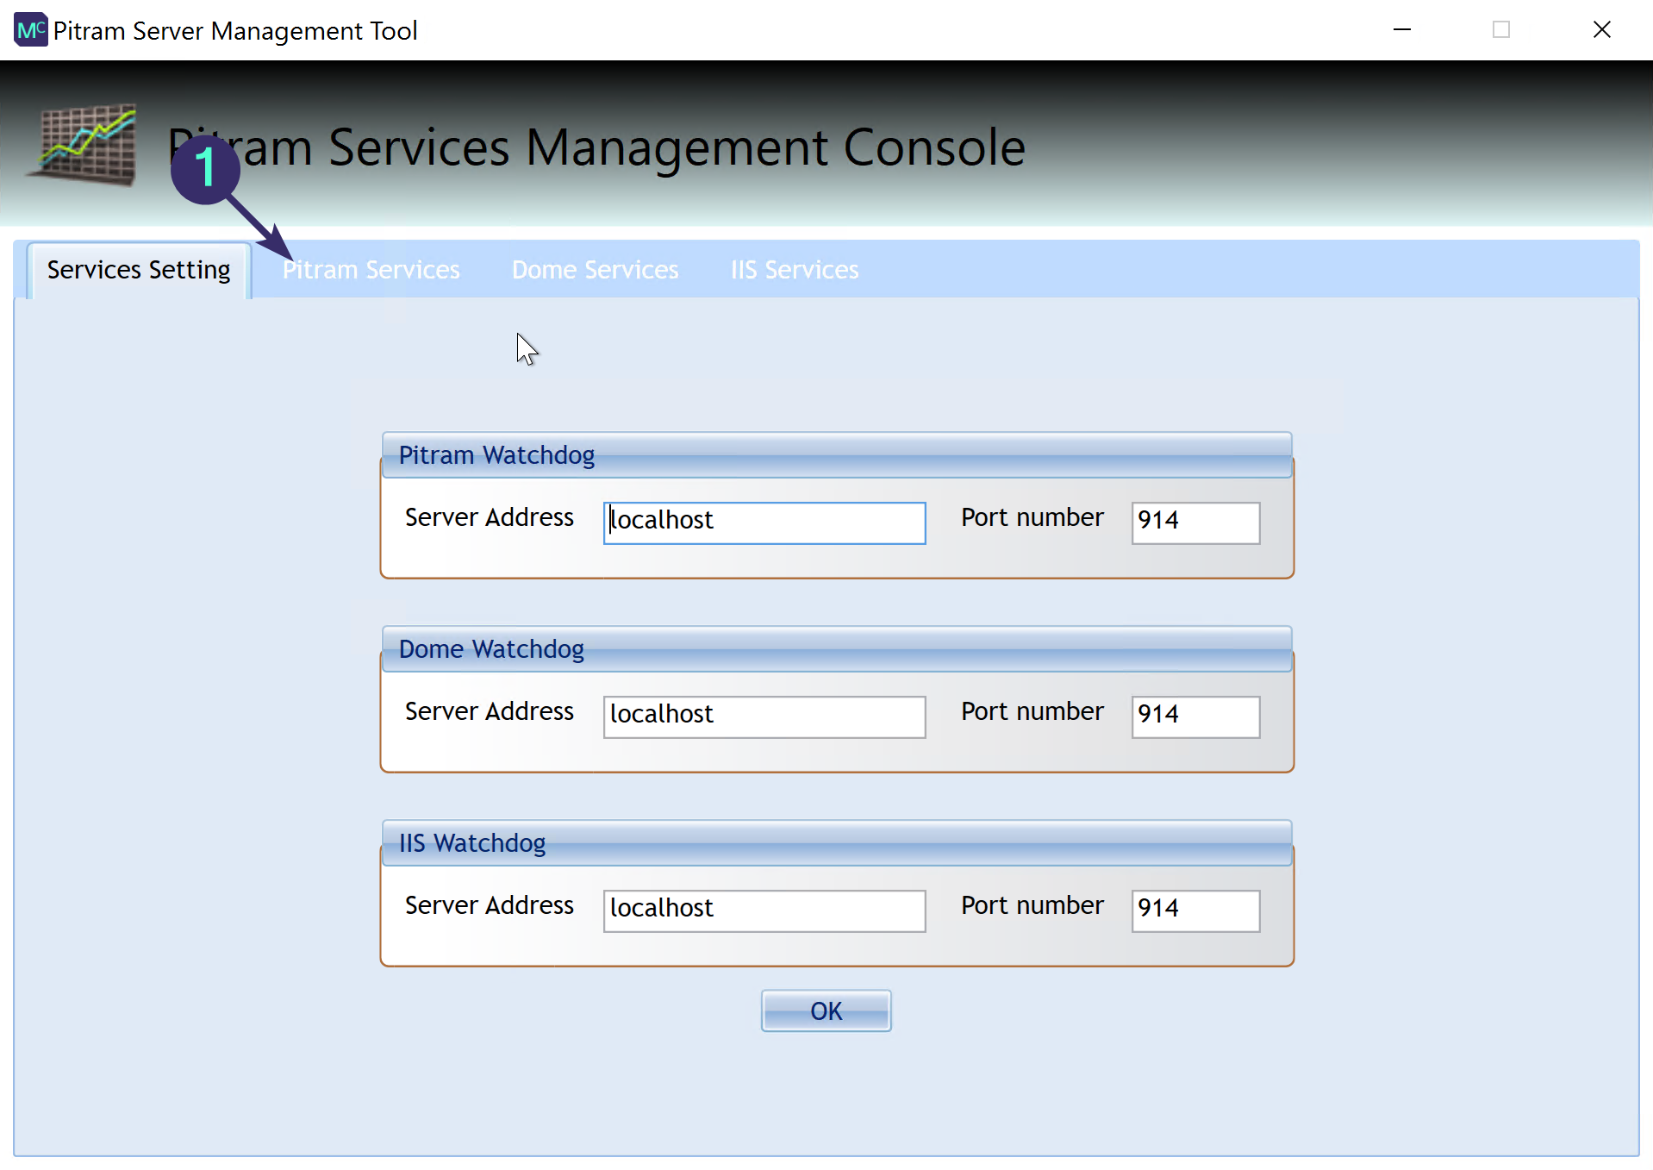Focus the IIS Watchdog Port number field
The image size is (1653, 1170).
[1195, 910]
